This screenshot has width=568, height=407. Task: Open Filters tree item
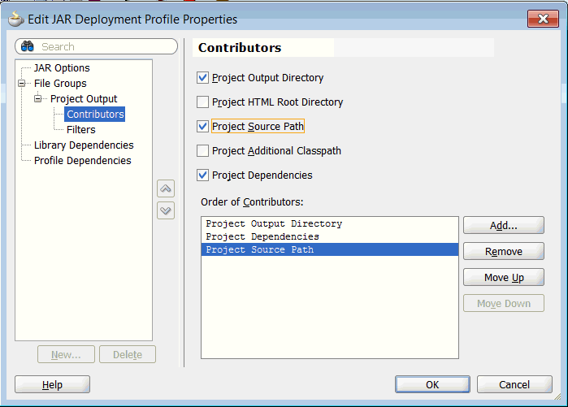tap(80, 129)
